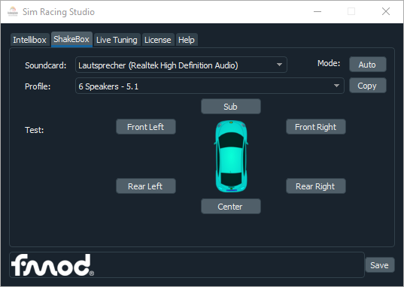Toggle the Auto mode button
The height and width of the screenshot is (287, 404).
click(368, 65)
